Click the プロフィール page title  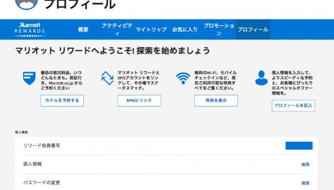click(80, 4)
